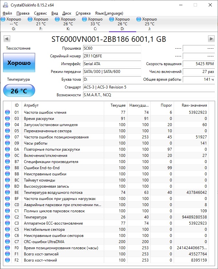Click the 26 °C temperature button
The image size is (218, 269).
[19, 91]
